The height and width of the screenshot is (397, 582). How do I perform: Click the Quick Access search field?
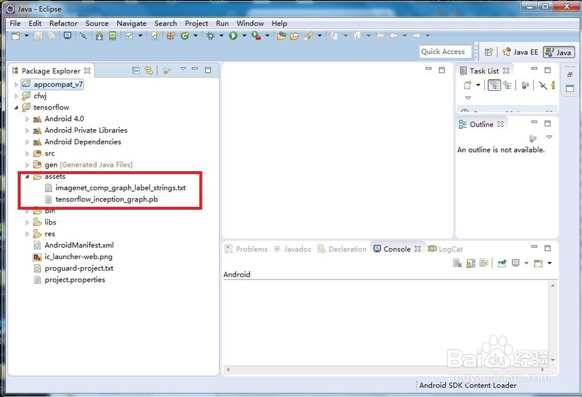click(x=445, y=52)
